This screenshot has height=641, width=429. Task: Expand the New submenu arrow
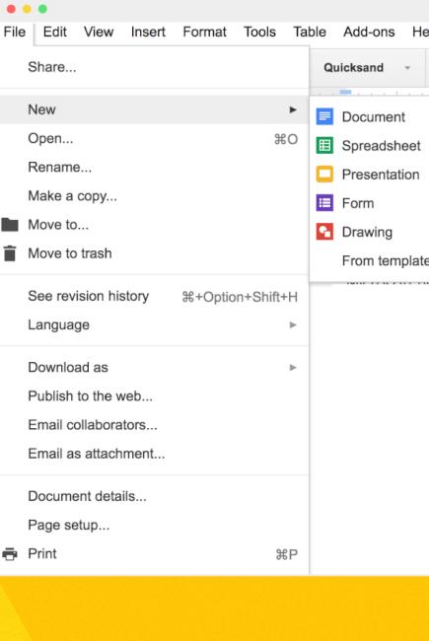pos(293,109)
